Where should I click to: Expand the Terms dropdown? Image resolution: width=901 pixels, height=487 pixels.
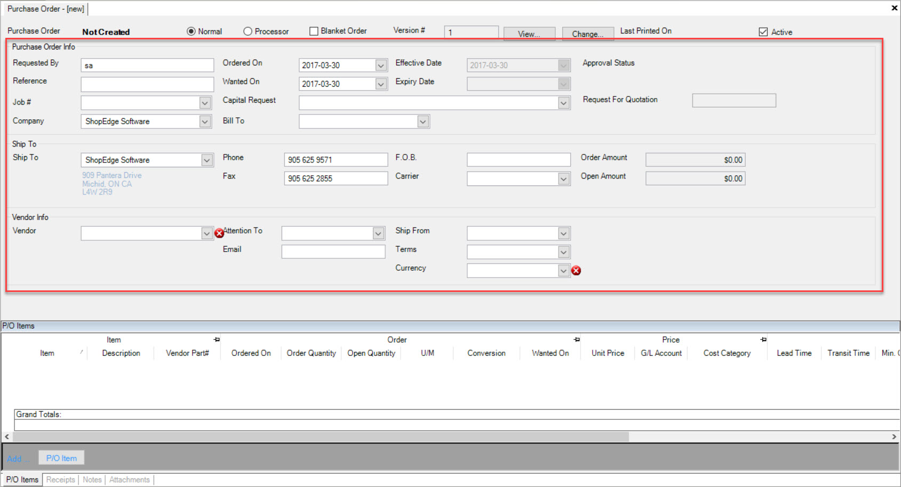coord(564,252)
